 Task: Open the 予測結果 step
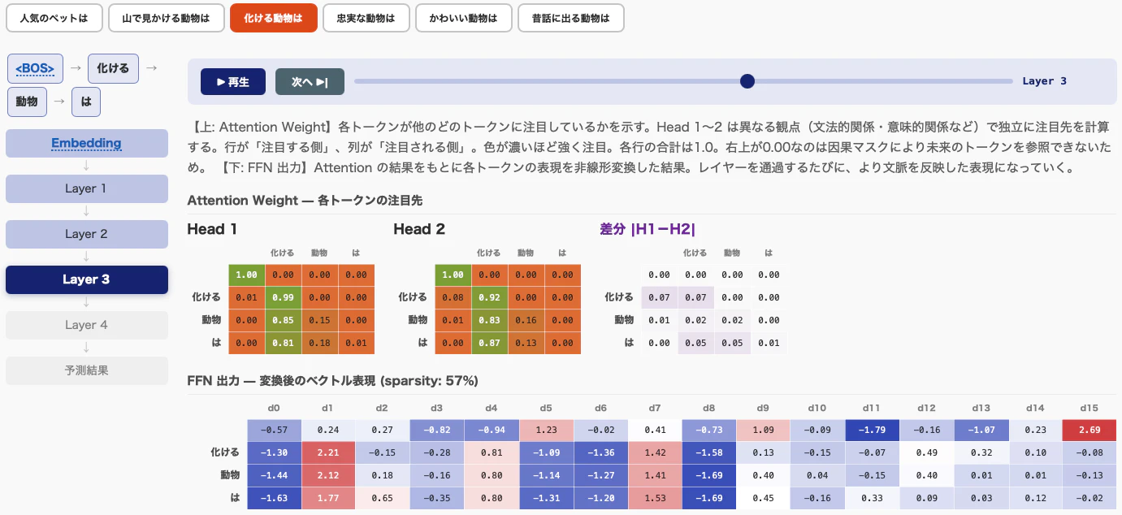[87, 370]
